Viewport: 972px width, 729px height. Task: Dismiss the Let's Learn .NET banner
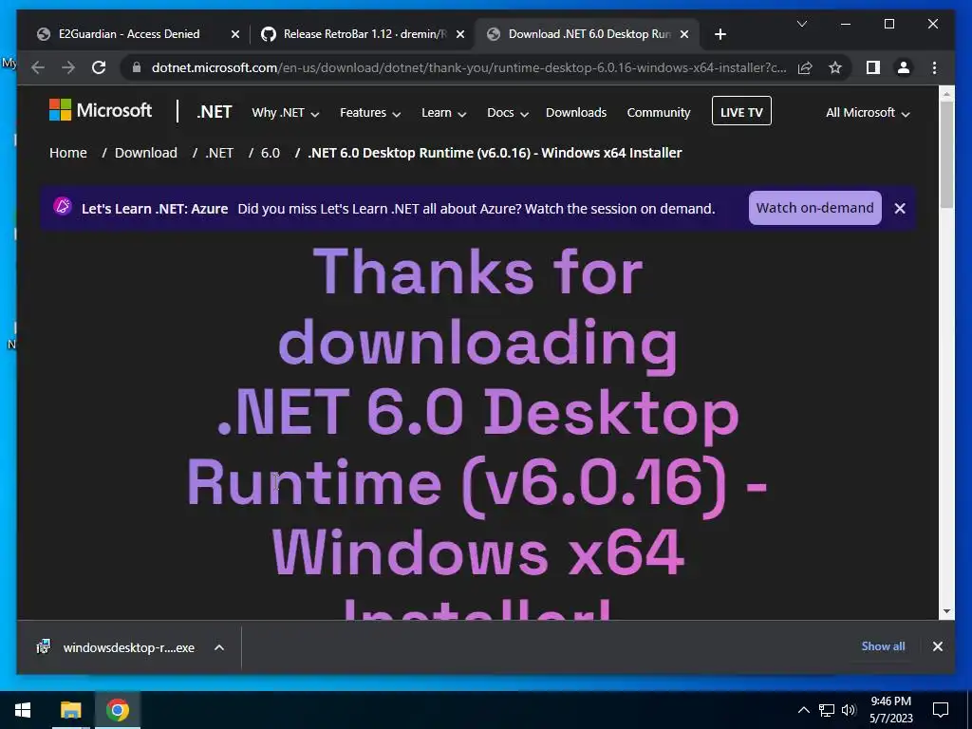tap(900, 208)
